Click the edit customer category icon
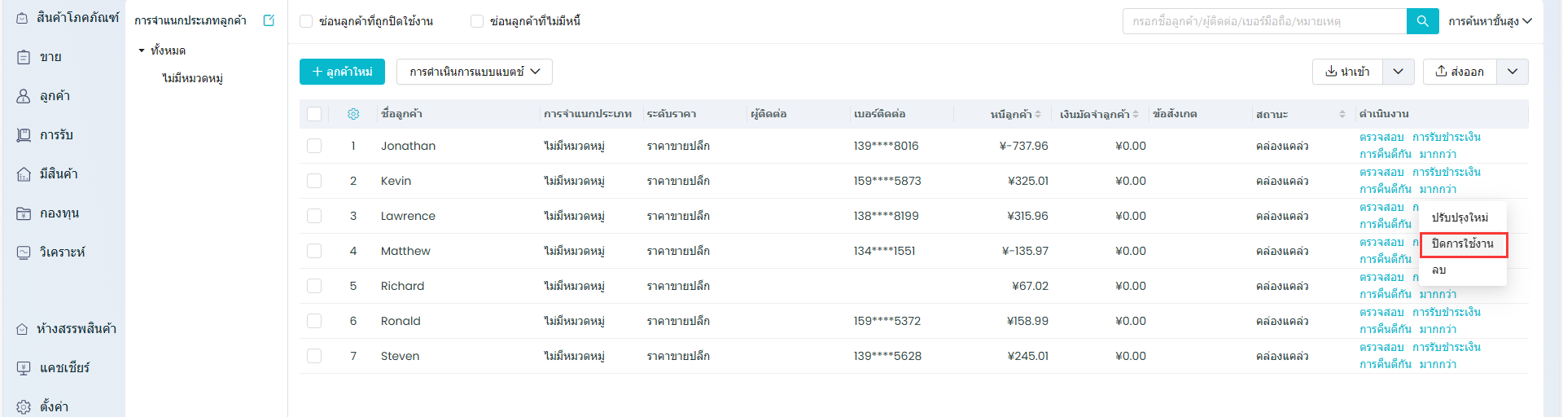This screenshot has width=1563, height=417. (x=269, y=20)
